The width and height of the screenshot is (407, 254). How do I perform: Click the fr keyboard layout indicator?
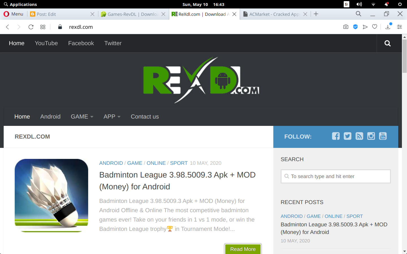tap(347, 4)
